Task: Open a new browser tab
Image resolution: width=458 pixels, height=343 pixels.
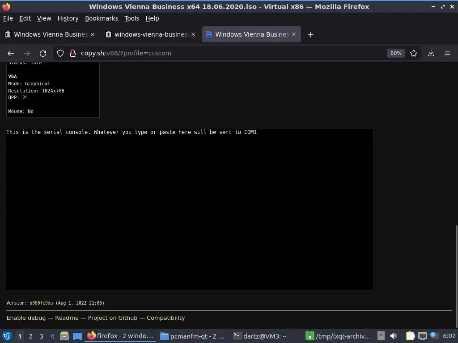Action: click(x=310, y=35)
